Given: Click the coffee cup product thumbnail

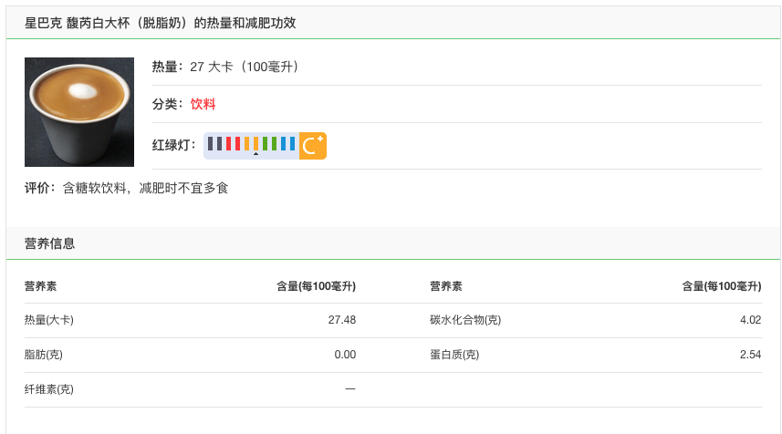Looking at the screenshot, I should tap(79, 112).
